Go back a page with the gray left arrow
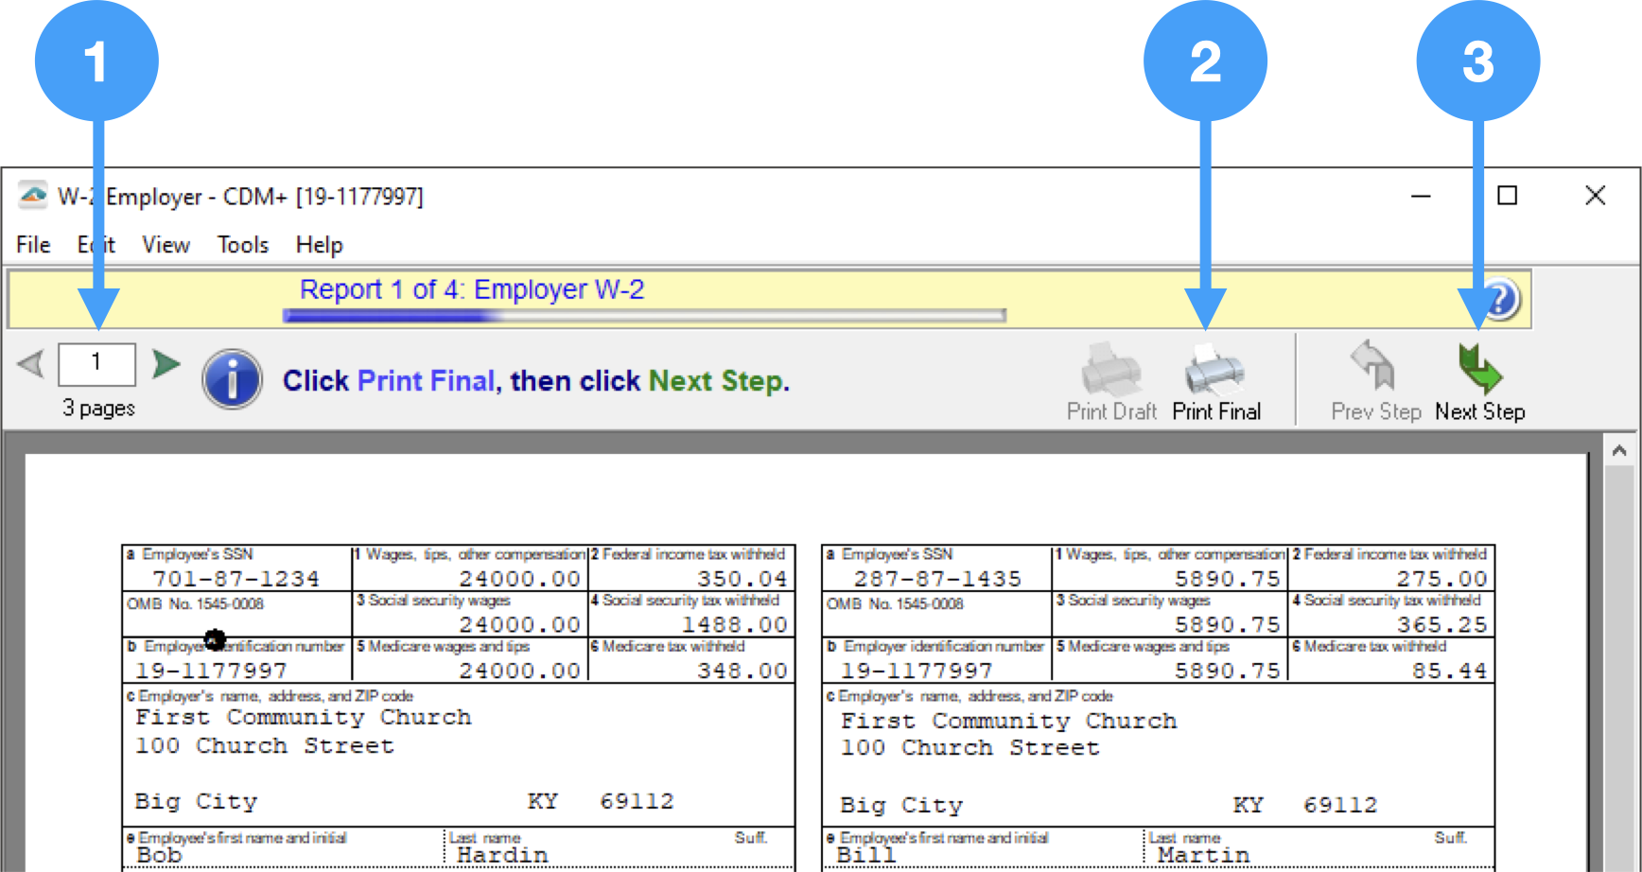1642x872 pixels. pos(29,365)
